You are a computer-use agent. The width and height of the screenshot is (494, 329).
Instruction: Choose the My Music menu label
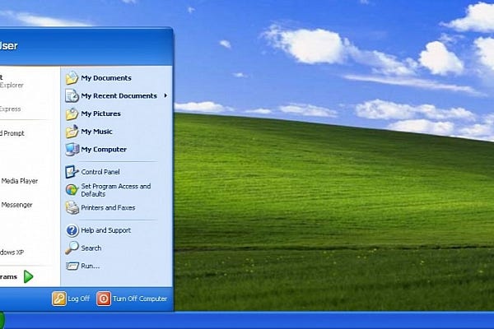click(x=96, y=132)
